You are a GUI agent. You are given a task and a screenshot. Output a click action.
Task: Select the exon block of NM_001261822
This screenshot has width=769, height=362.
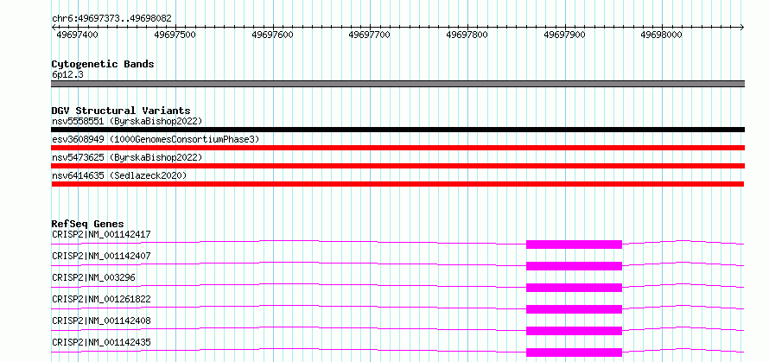pyautogui.click(x=575, y=309)
